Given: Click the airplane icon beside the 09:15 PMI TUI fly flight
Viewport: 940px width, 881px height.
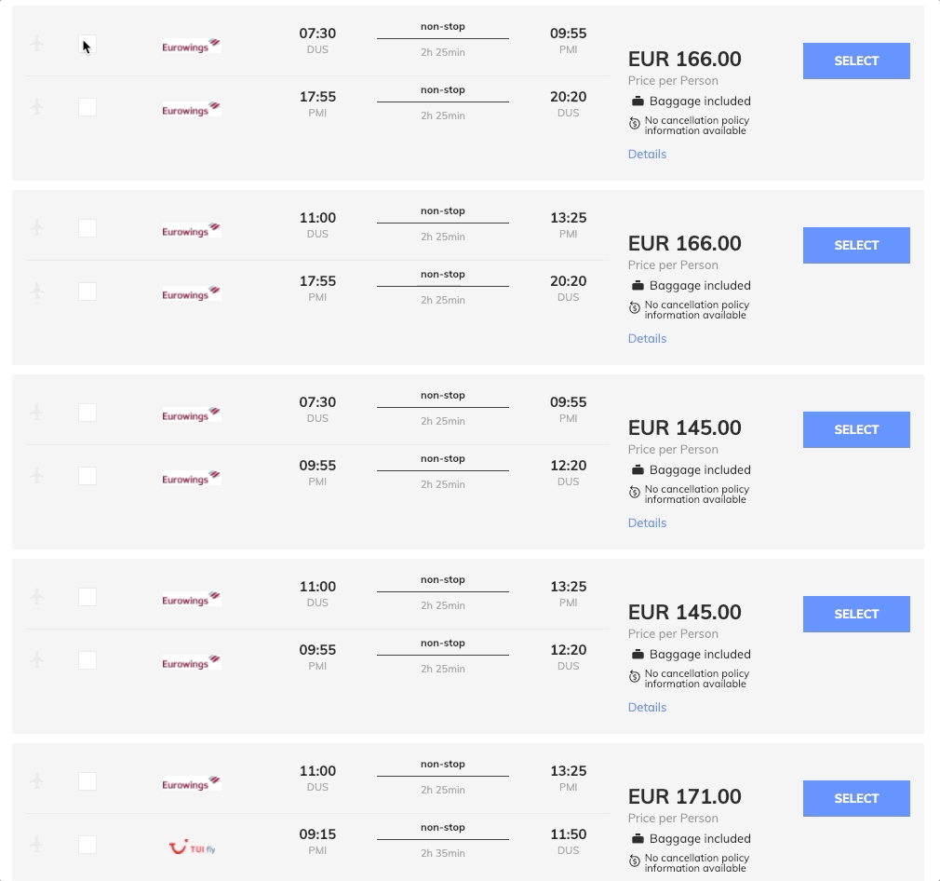Looking at the screenshot, I should 37,845.
